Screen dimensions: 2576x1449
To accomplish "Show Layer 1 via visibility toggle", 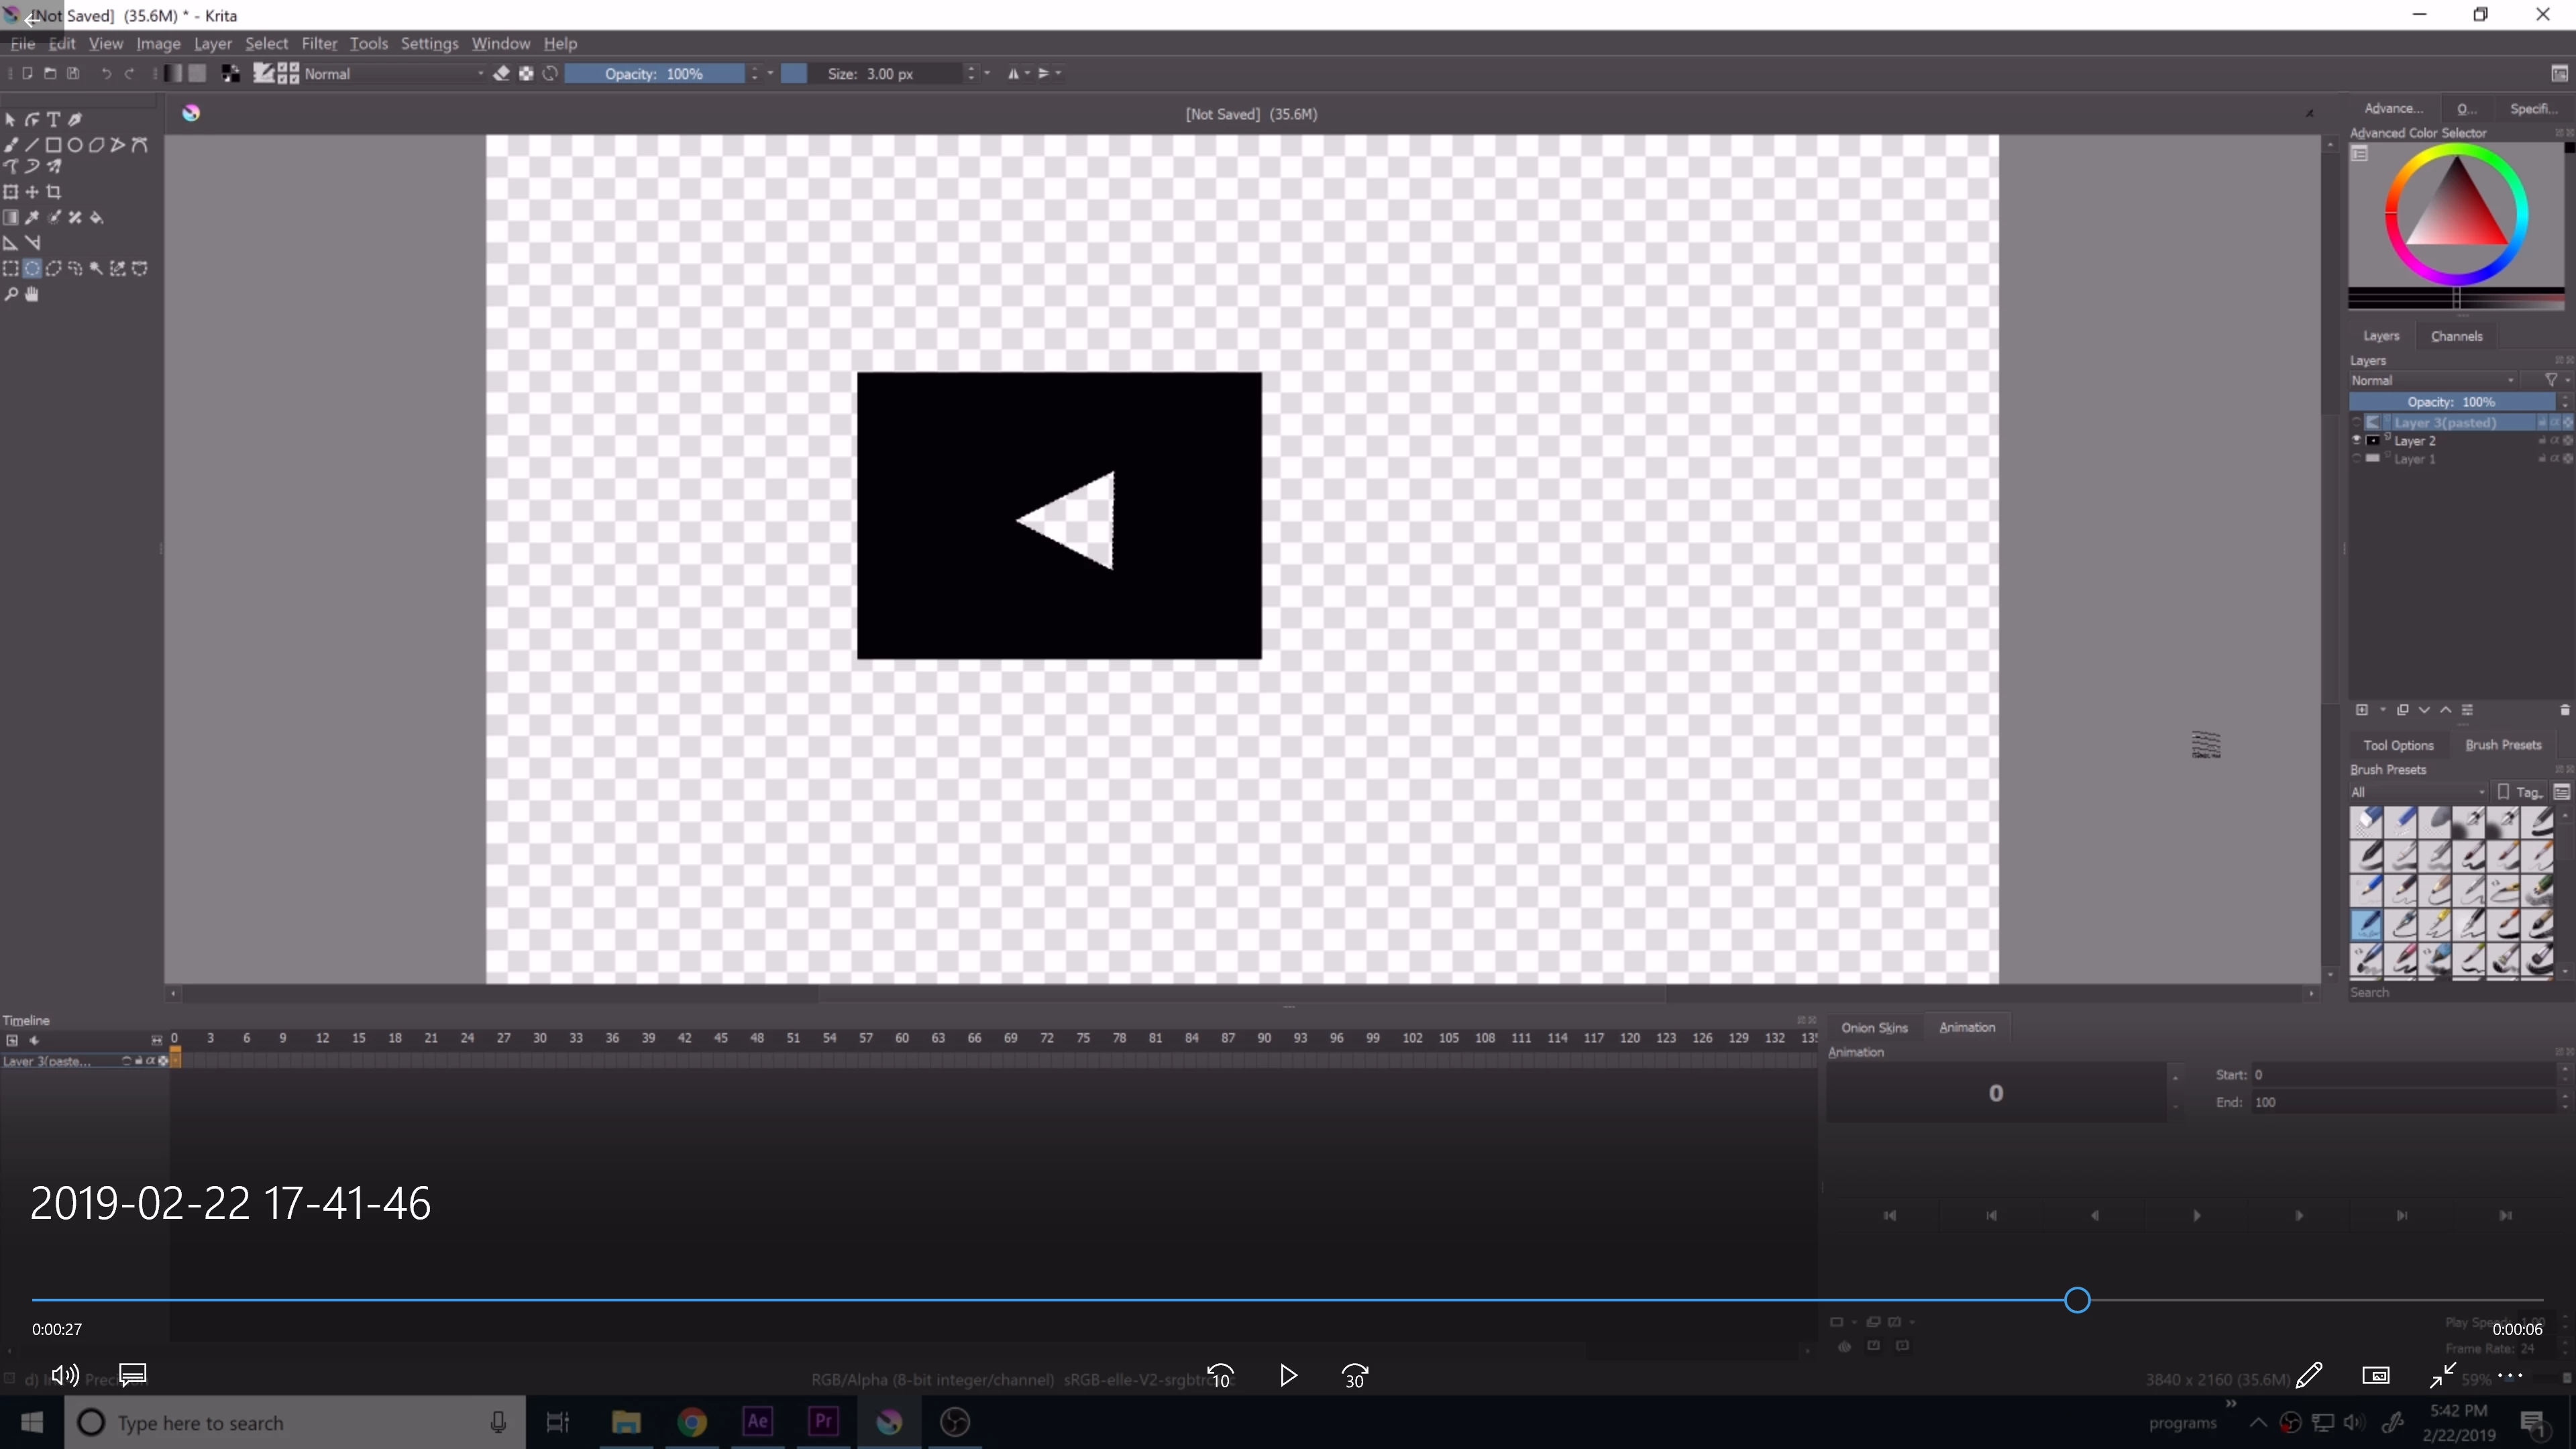I will click(2357, 458).
